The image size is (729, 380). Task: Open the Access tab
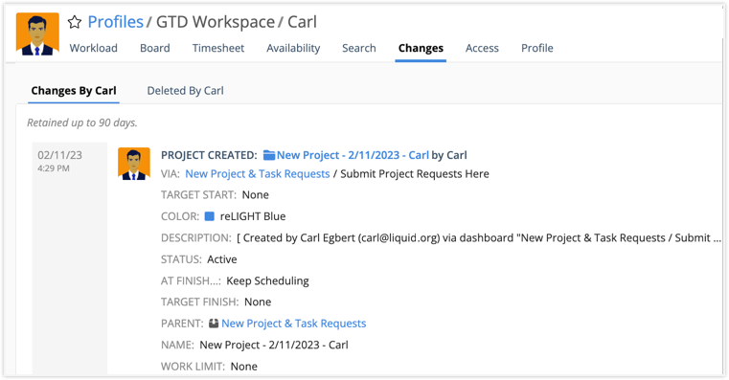coord(482,48)
